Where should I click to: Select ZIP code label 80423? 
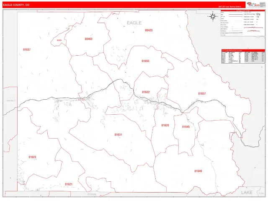[x=149, y=30]
